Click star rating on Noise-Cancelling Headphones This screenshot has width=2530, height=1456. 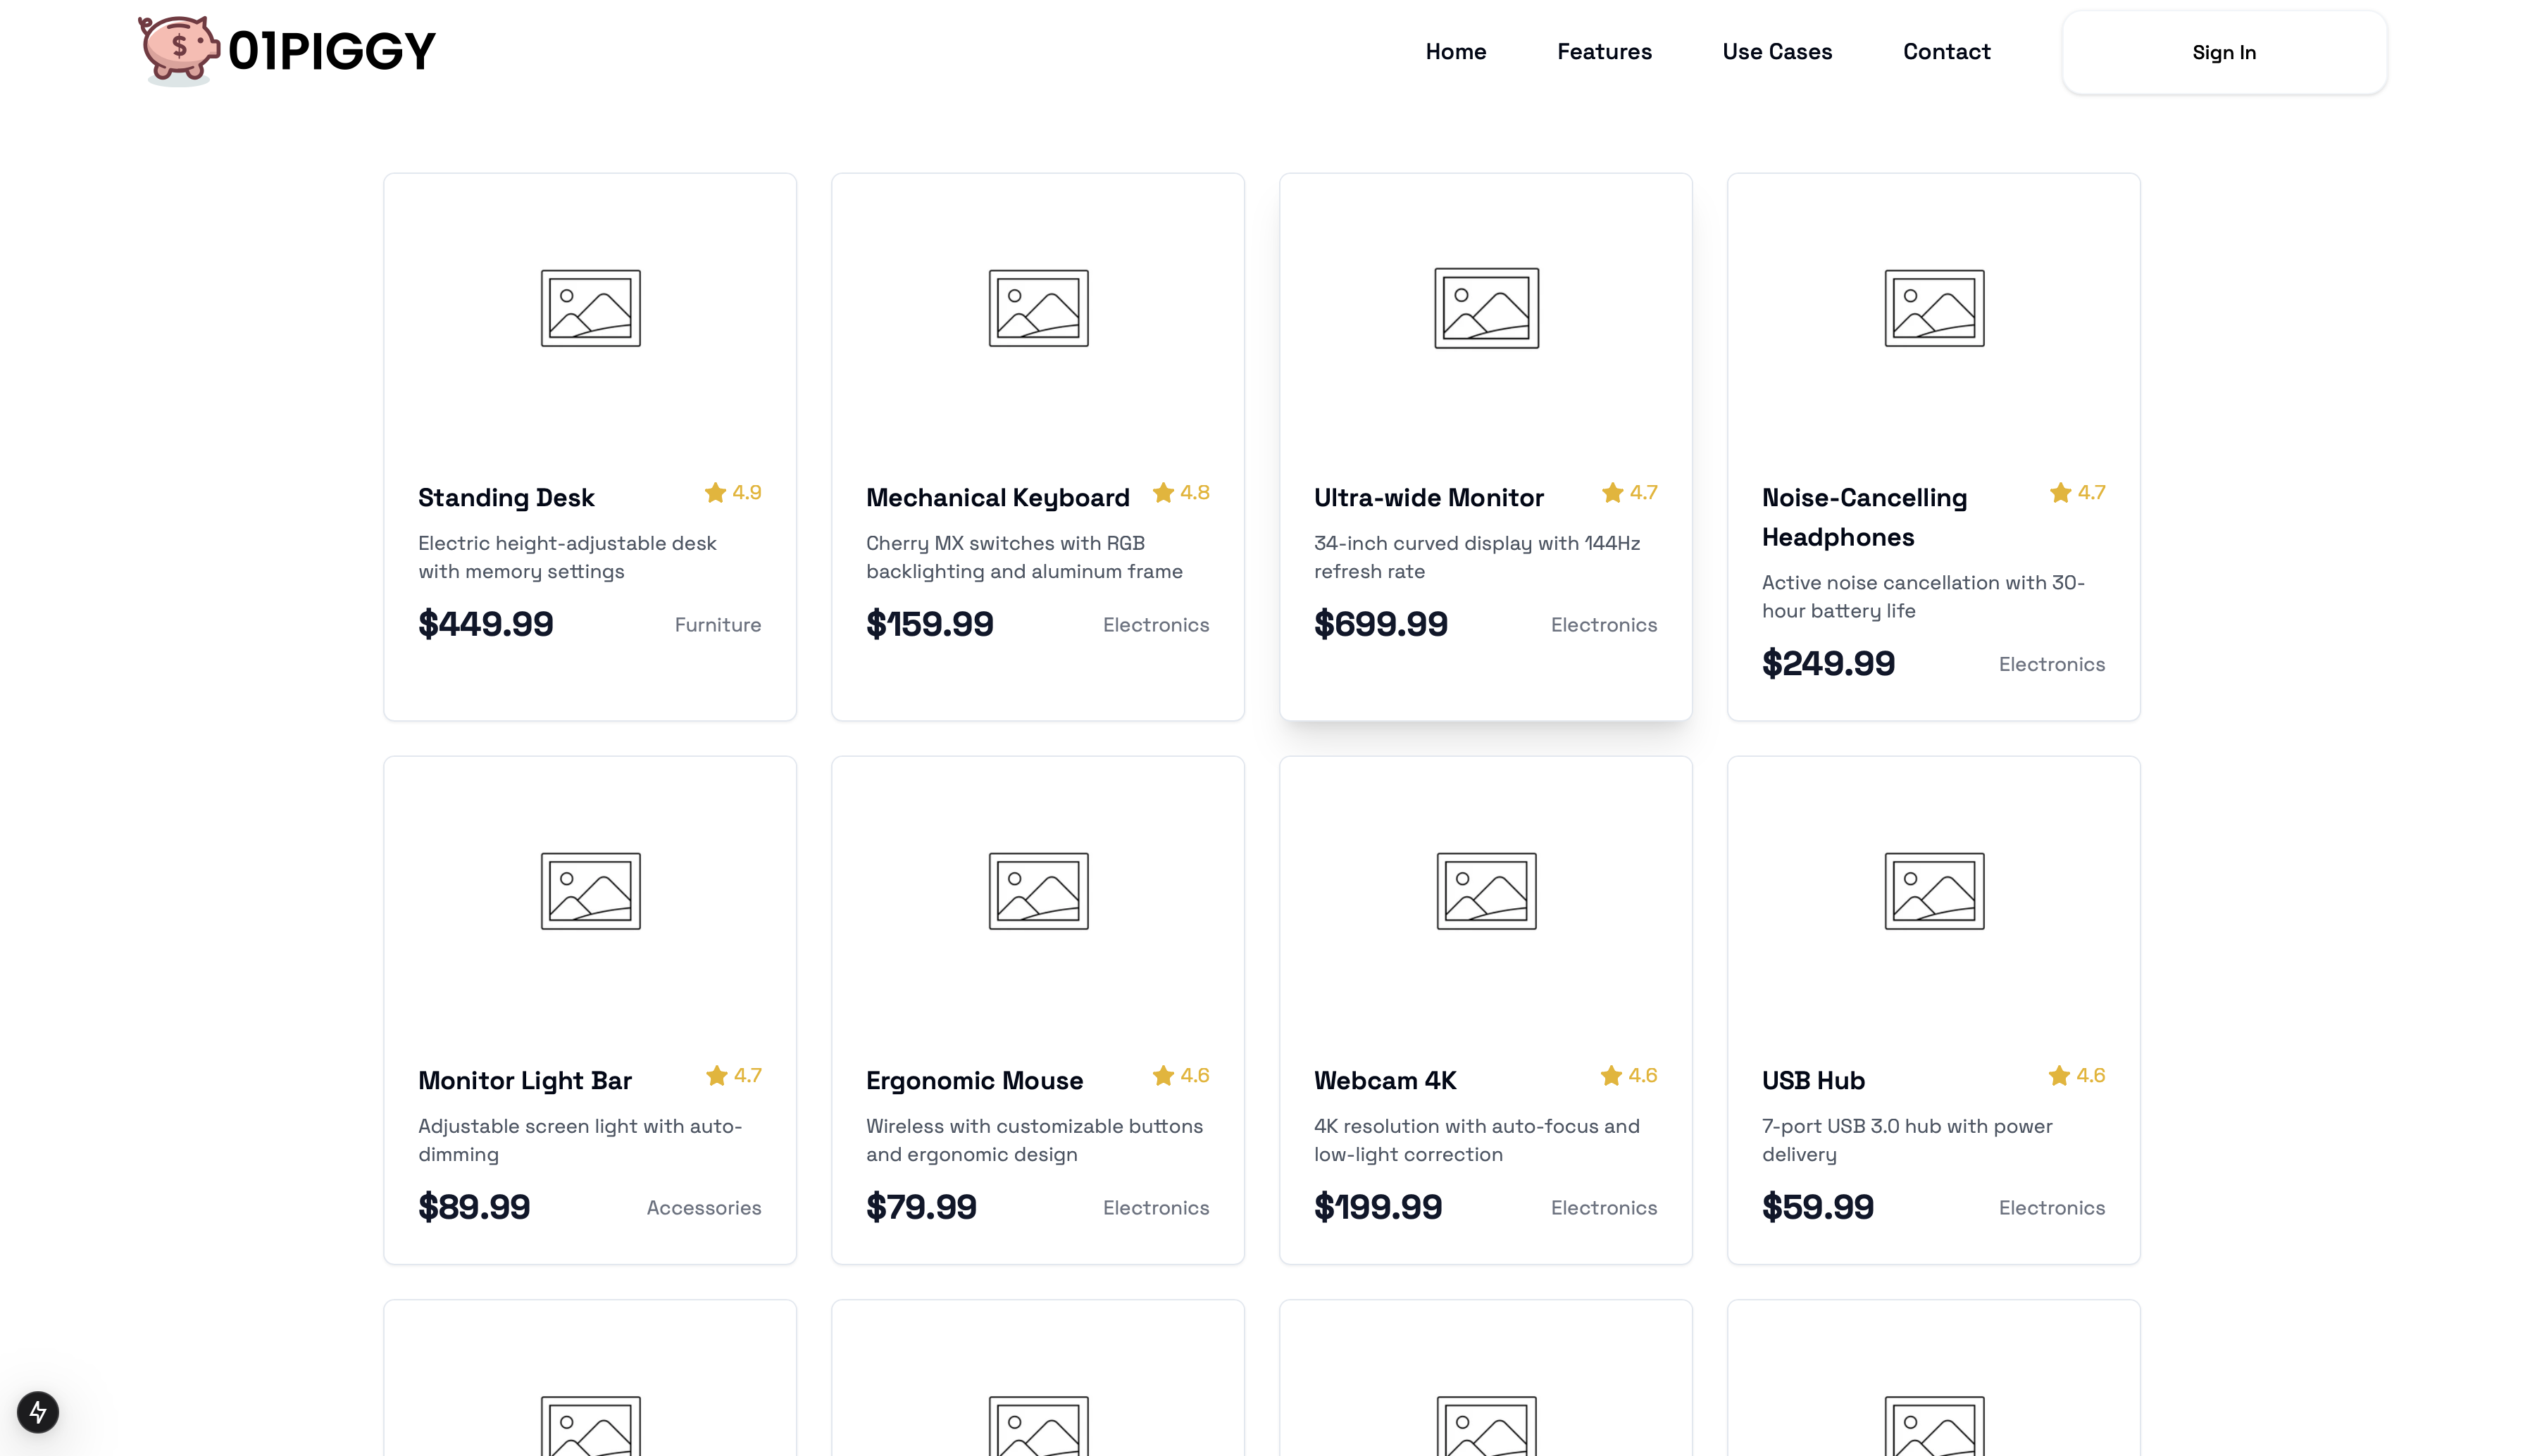pos(2059,493)
